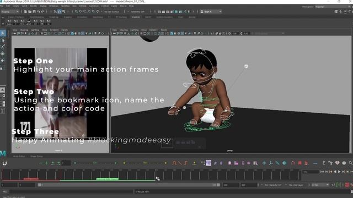Screen dimensions: 353x198
Task: Open the Deform menu
Action: [83, 6]
